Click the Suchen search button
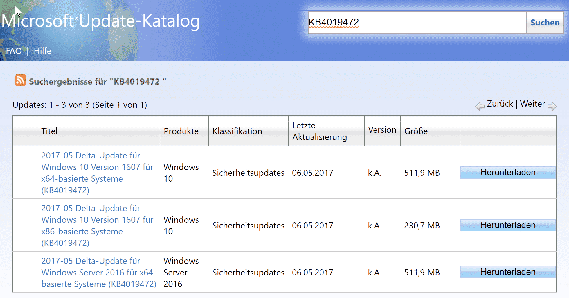The image size is (569, 298). pos(545,23)
